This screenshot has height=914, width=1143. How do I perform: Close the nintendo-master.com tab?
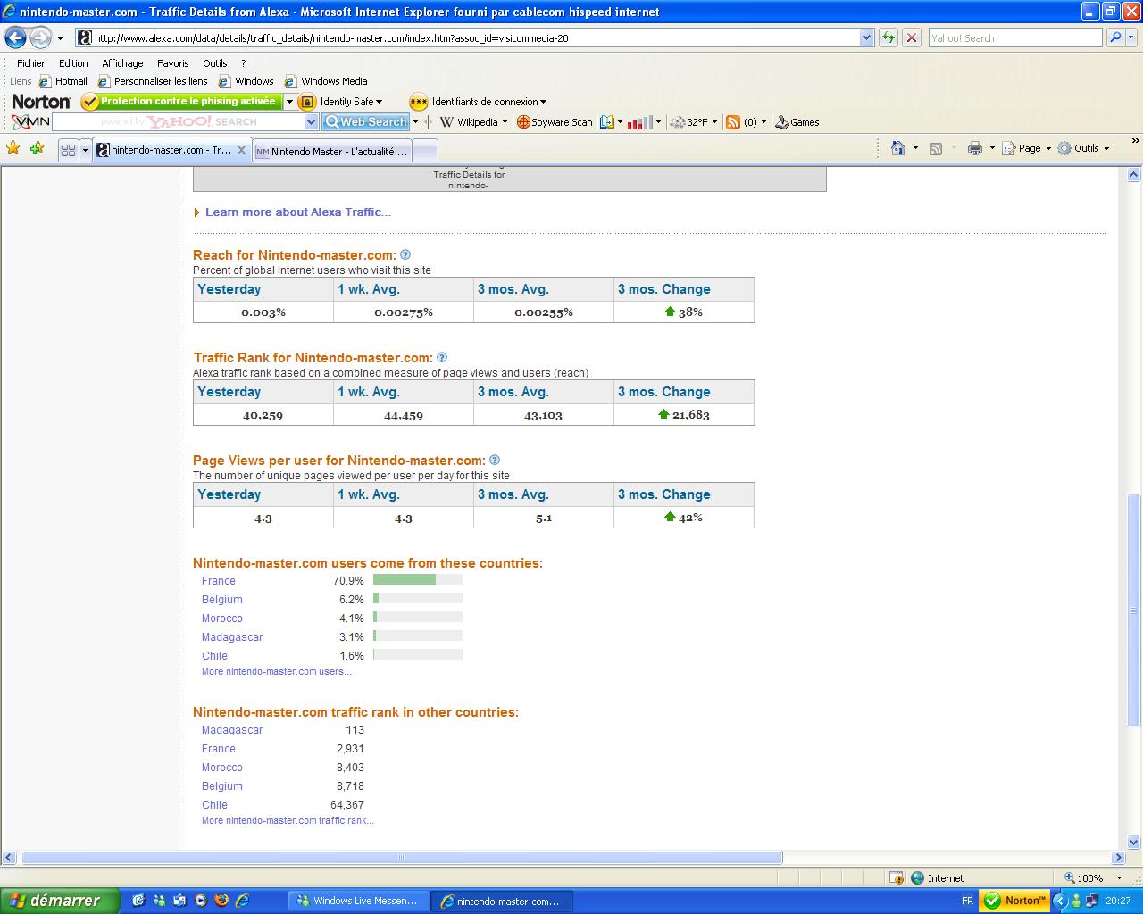tap(241, 150)
